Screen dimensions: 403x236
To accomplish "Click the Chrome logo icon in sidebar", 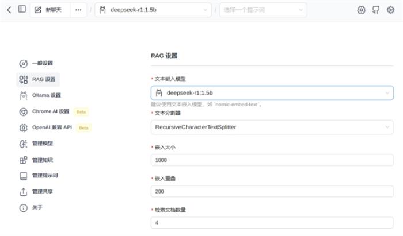I will click(x=24, y=112).
